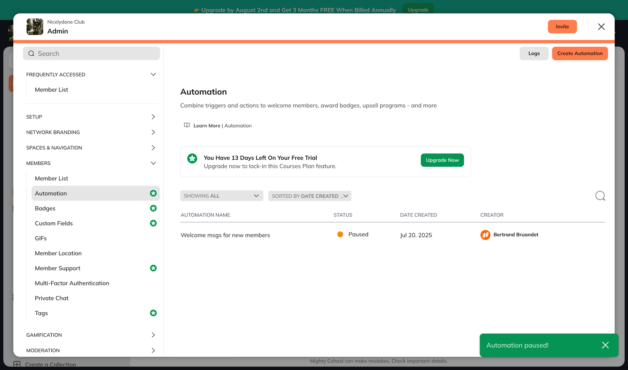Click inside the sidebar Search field
The width and height of the screenshot is (628, 370).
click(x=92, y=53)
